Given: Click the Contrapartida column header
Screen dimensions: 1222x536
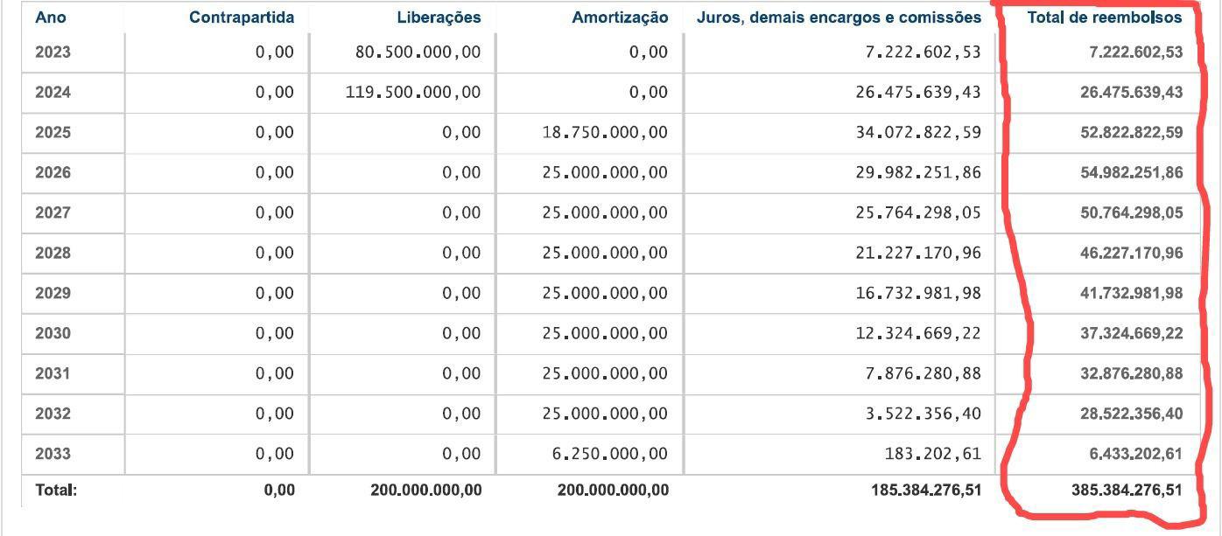Looking at the screenshot, I should [x=242, y=17].
